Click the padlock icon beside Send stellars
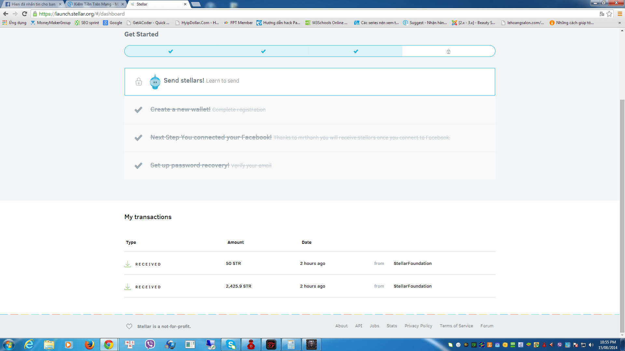 point(139,82)
